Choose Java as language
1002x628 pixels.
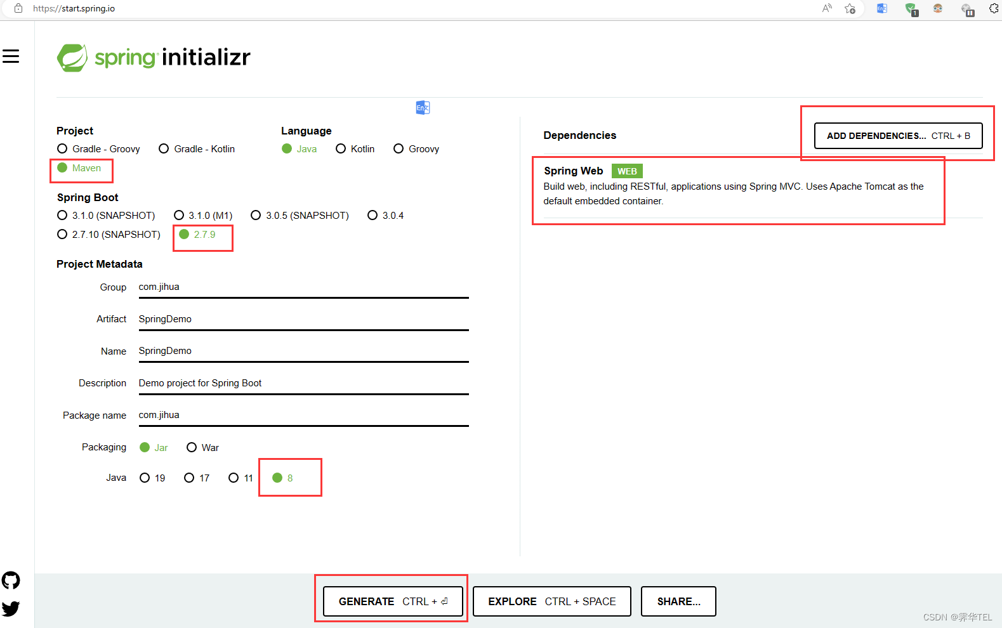point(300,148)
